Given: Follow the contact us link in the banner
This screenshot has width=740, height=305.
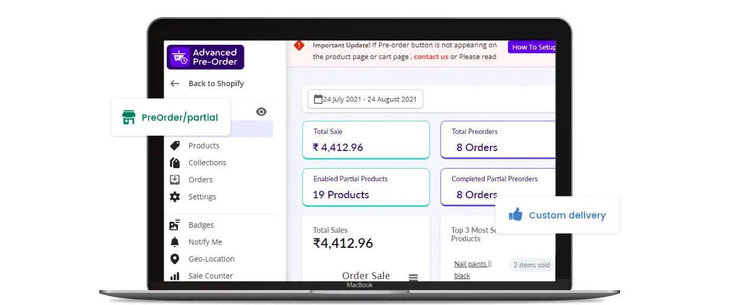Looking at the screenshot, I should click(431, 57).
